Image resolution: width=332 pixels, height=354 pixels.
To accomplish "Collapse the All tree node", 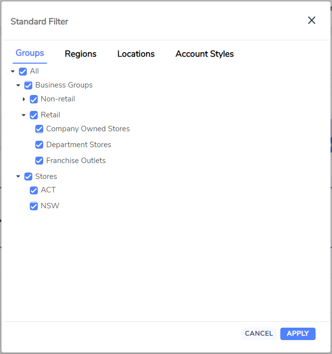I will [12, 72].
